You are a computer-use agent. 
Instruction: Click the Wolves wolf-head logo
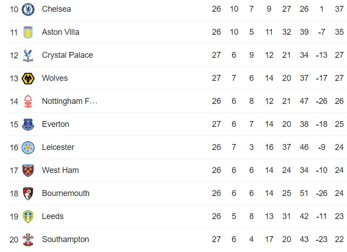[28, 78]
